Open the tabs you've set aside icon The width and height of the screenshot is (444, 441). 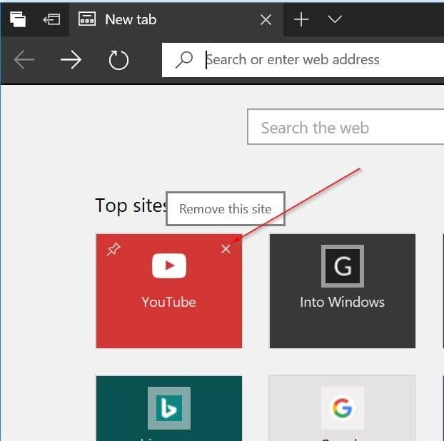(18, 19)
